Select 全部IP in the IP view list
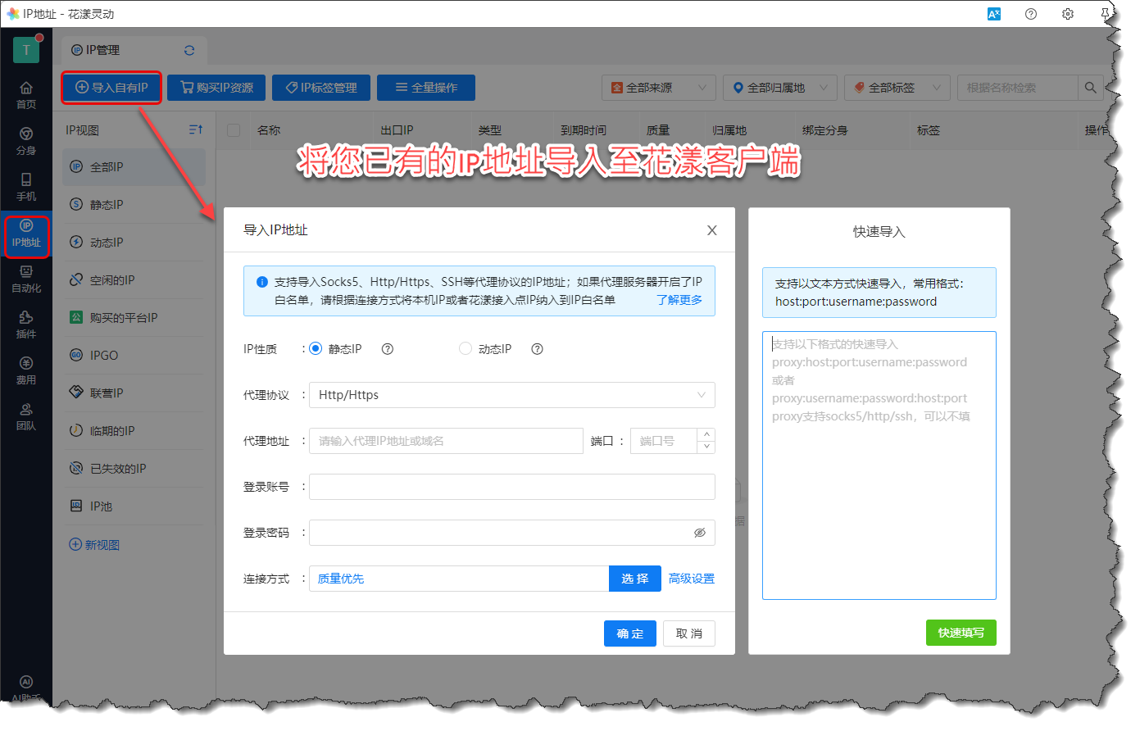Viewport: 1140px width, 731px height. [134, 167]
